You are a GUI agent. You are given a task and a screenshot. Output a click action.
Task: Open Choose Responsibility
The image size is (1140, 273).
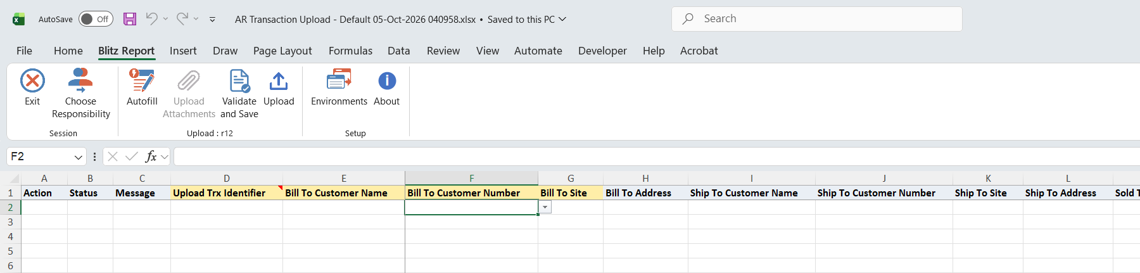(80, 92)
